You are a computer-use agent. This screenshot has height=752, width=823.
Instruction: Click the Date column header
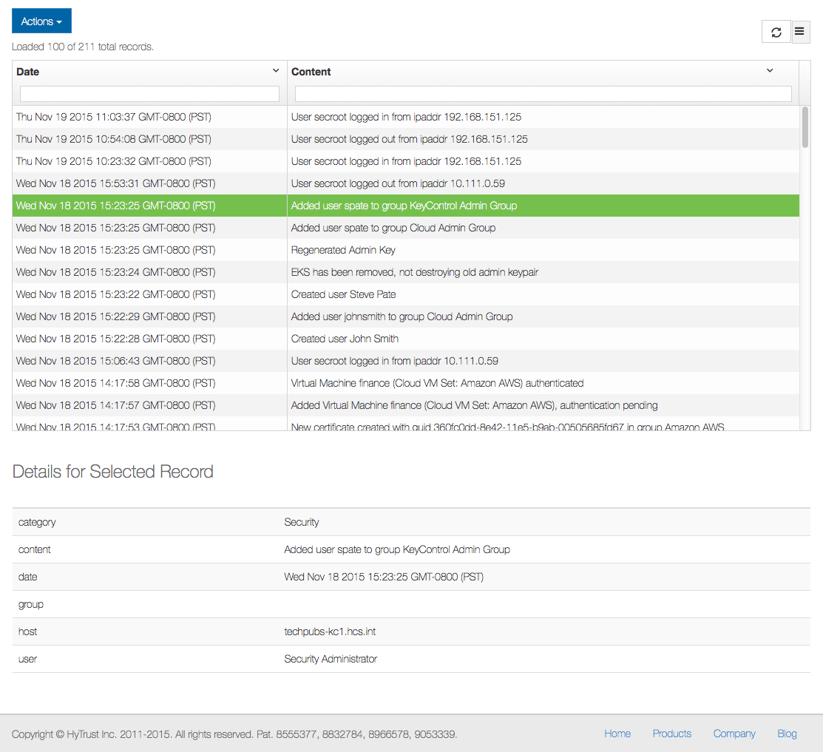tap(28, 72)
